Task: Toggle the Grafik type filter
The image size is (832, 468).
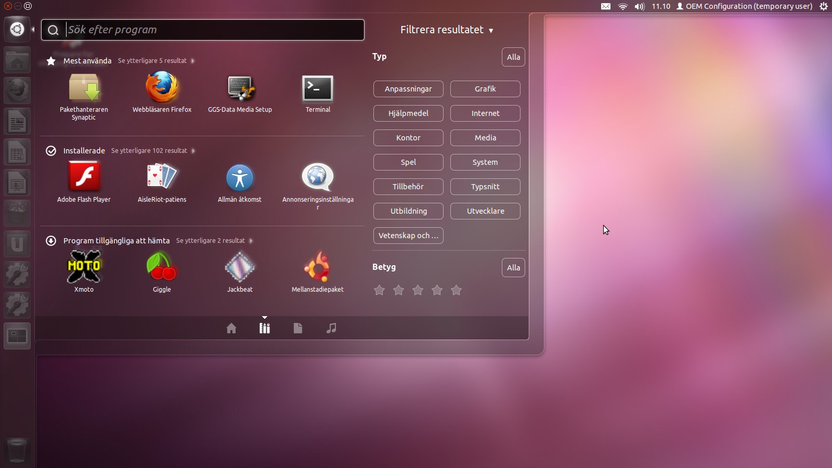Action: 485,89
